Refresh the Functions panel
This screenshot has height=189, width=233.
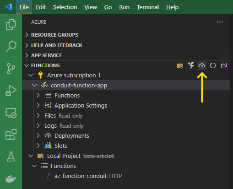tap(213, 65)
